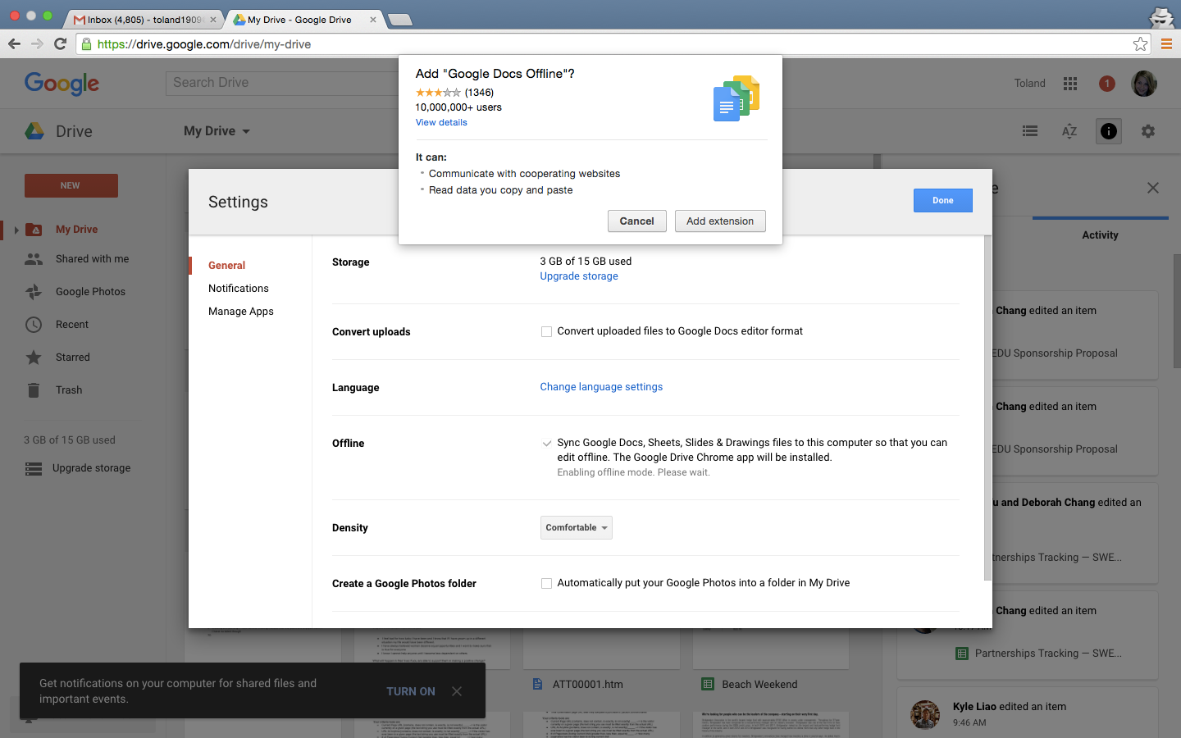Image resolution: width=1181 pixels, height=738 pixels.
Task: Click TURN ON for notifications
Action: [411, 691]
